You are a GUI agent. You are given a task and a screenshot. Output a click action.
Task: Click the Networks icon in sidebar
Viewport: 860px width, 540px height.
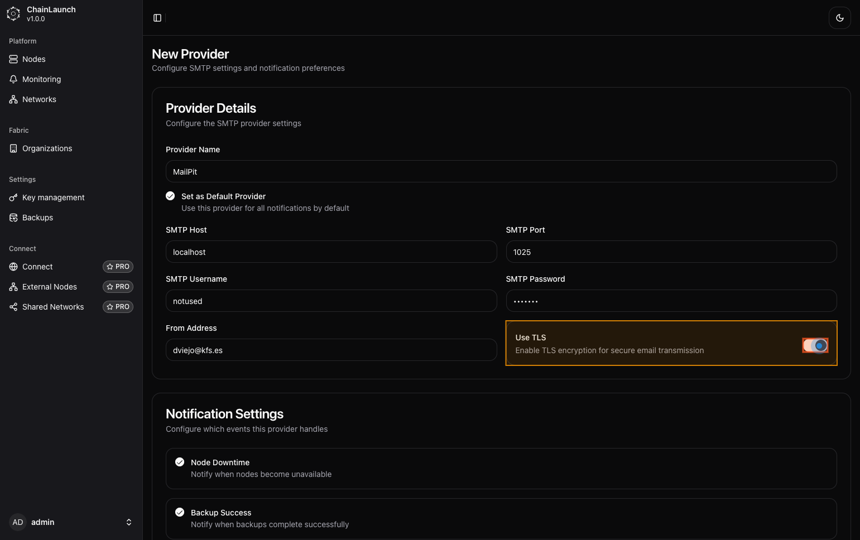[13, 99]
